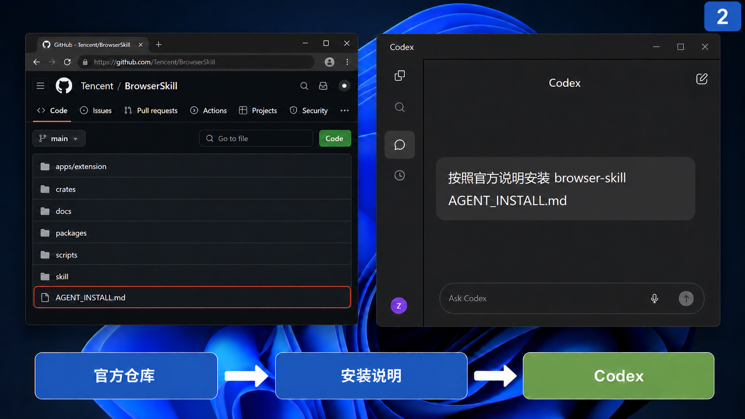Open the GitHub hamburger navigation menu
The height and width of the screenshot is (419, 745).
click(x=41, y=86)
